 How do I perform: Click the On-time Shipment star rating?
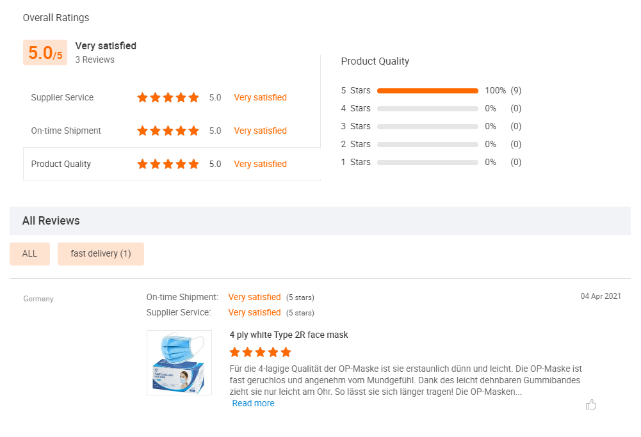click(168, 131)
